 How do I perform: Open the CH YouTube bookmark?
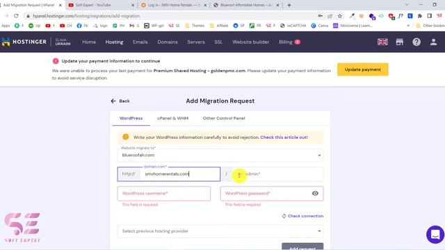66,26
